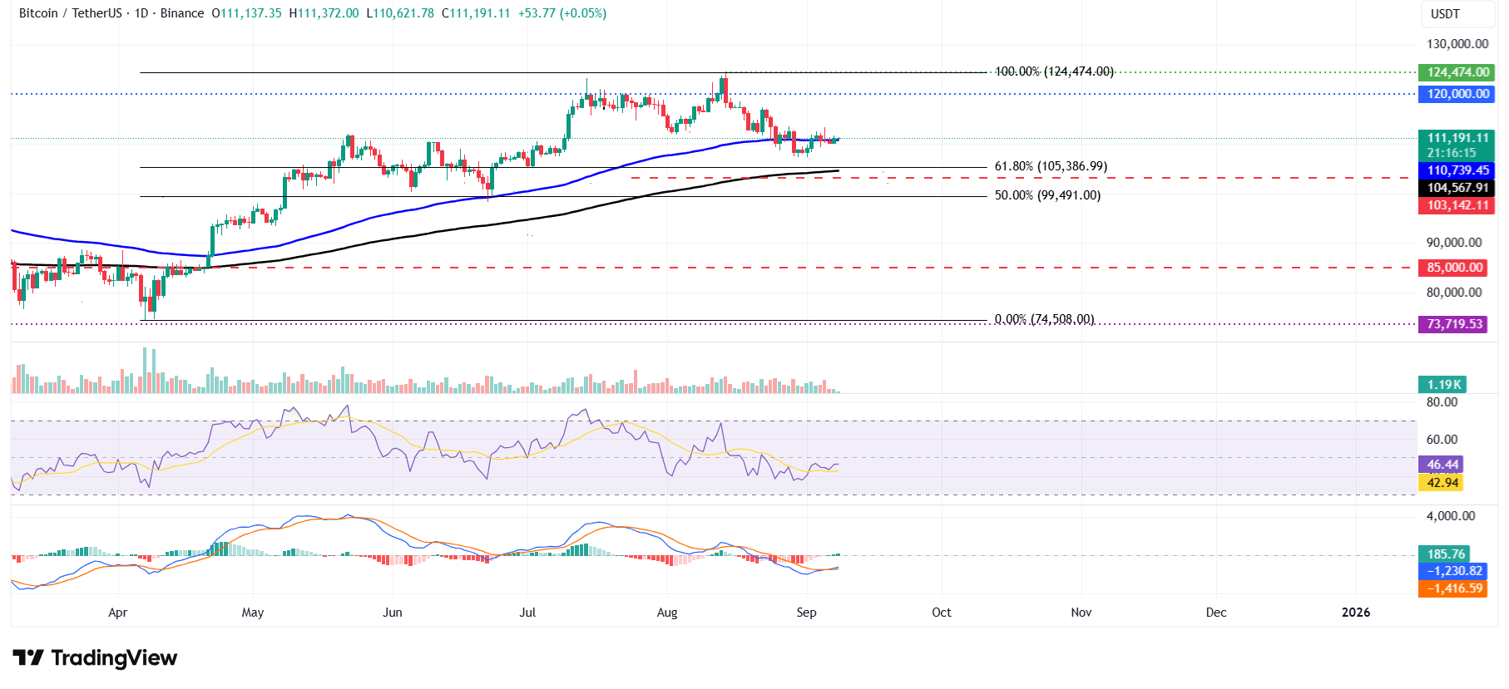Click the Bitcoin / TetherUS symbol title

71,13
